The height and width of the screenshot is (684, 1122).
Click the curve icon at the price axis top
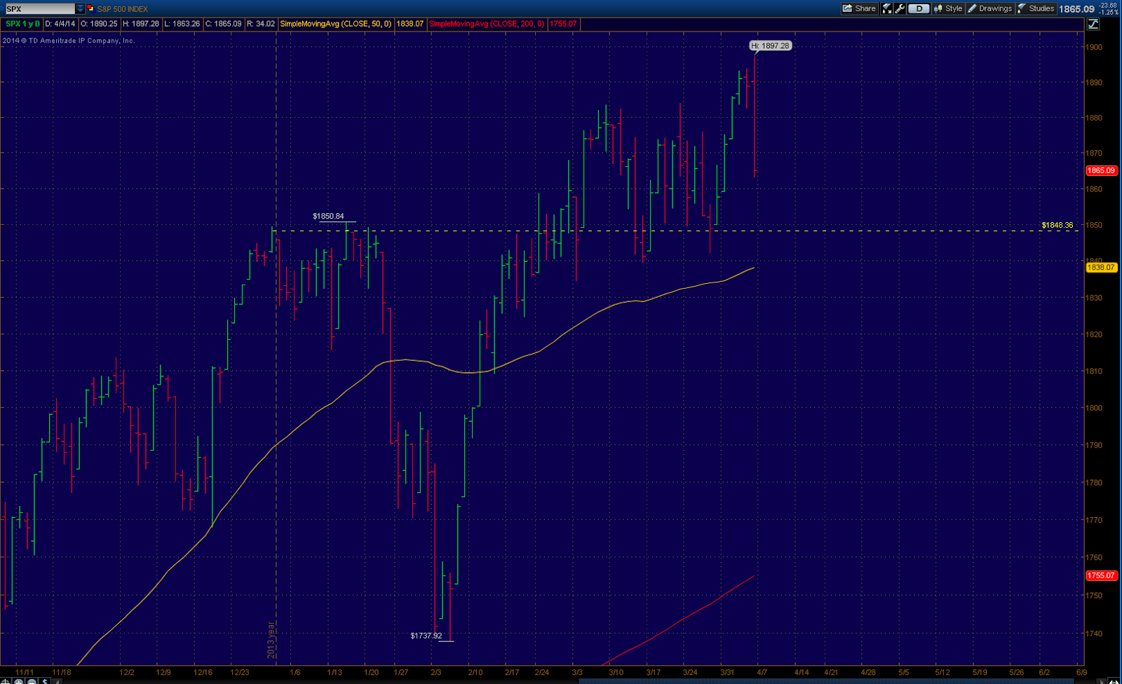[1093, 24]
